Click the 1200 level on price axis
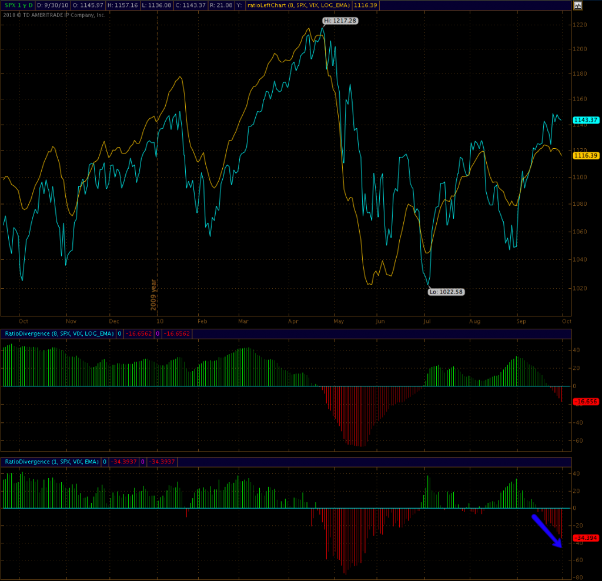The image size is (602, 581). click(580, 49)
